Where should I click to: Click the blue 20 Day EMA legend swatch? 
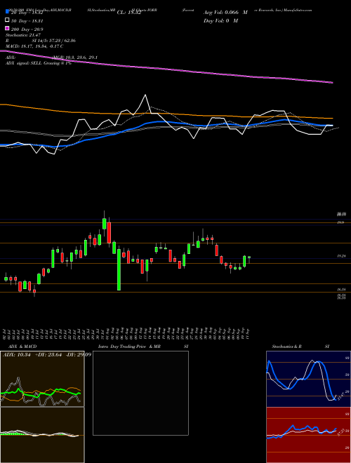7,11
